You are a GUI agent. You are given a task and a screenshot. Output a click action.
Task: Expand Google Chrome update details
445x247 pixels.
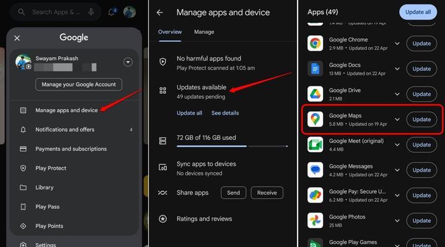pos(397,43)
